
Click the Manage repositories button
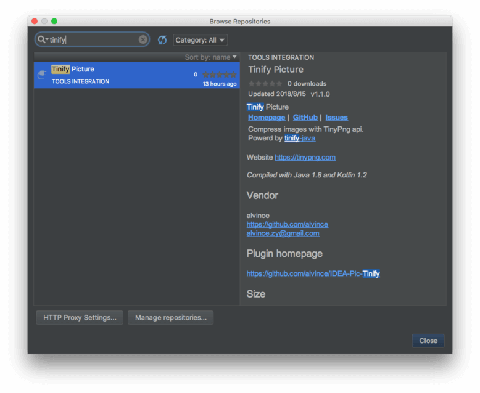(170, 317)
